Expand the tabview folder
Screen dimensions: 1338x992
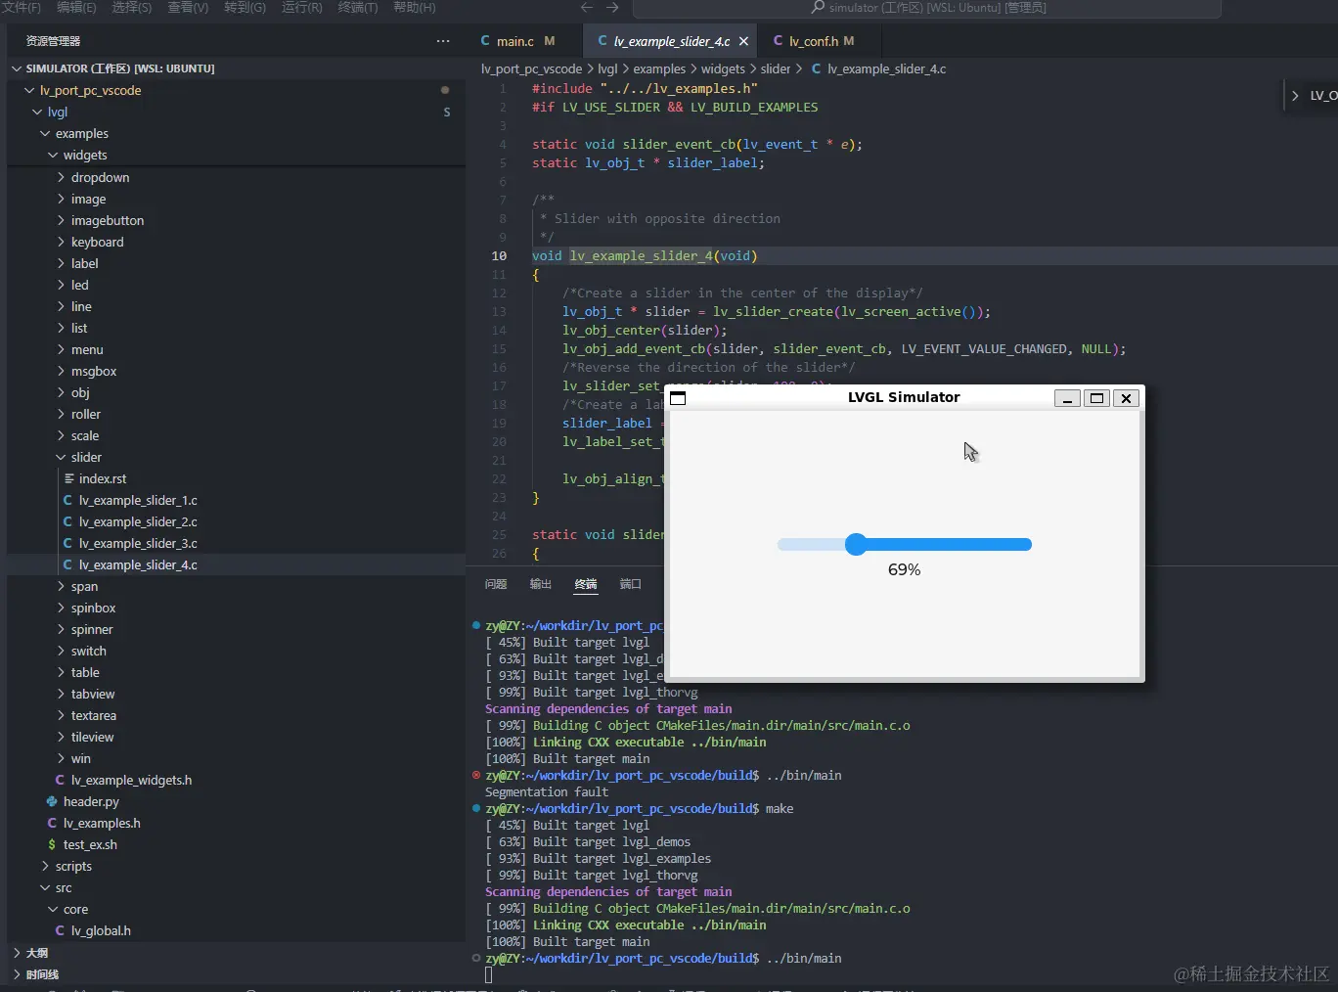click(61, 694)
